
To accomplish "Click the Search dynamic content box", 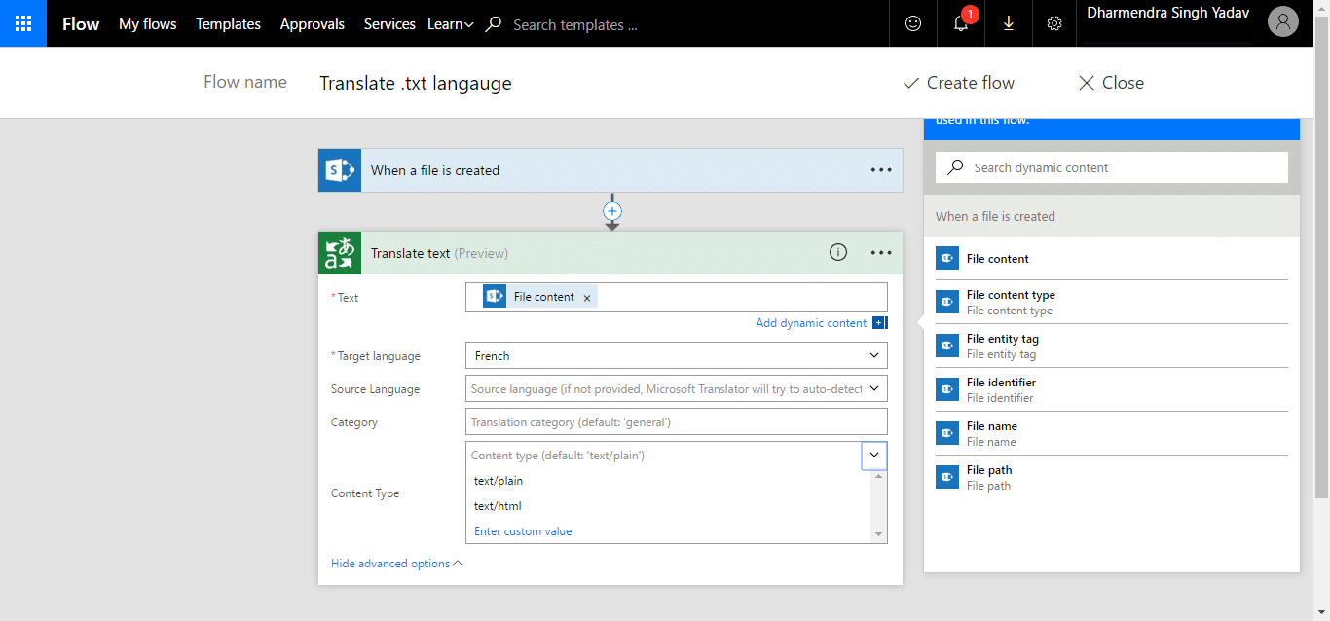I will pyautogui.click(x=1112, y=167).
